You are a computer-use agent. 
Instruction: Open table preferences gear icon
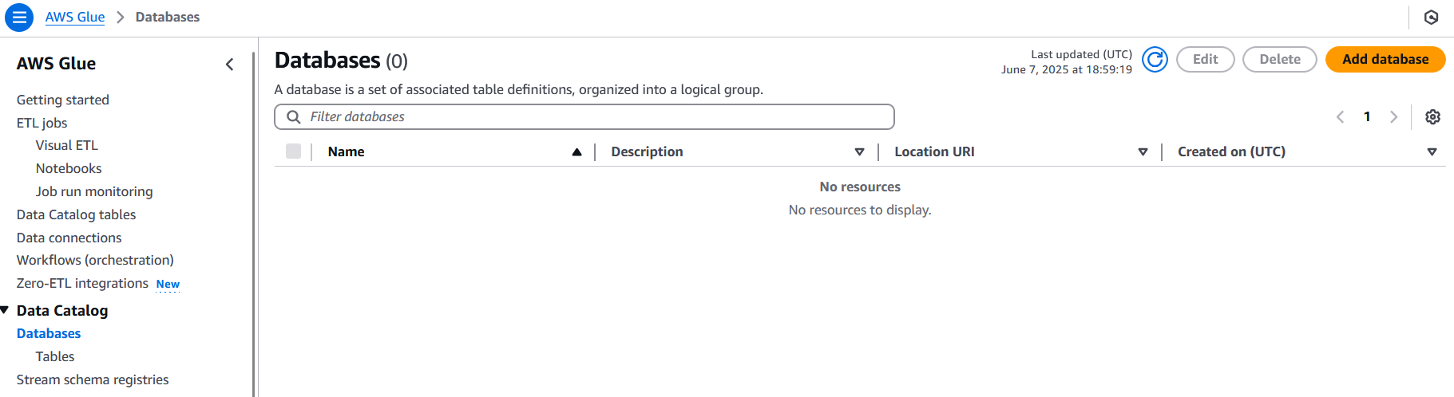click(1433, 116)
